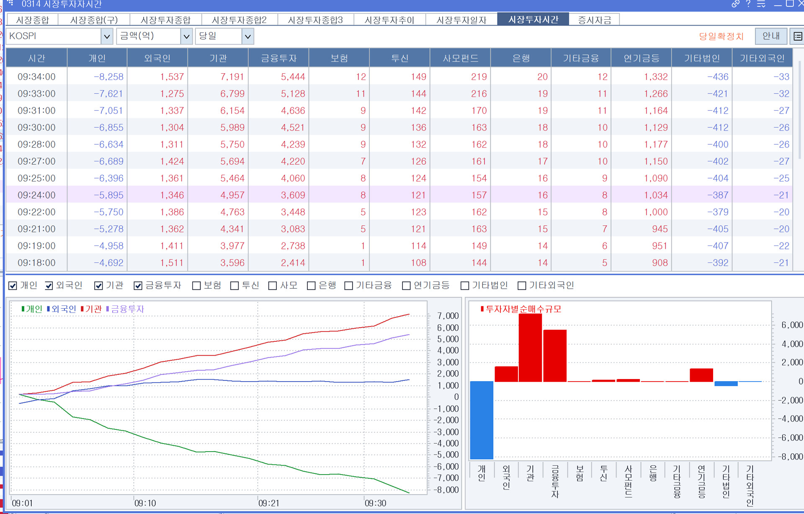Screen dimensions: 804x514
Task: Open the title bar list-settings menu icon
Action: click(761, 4)
